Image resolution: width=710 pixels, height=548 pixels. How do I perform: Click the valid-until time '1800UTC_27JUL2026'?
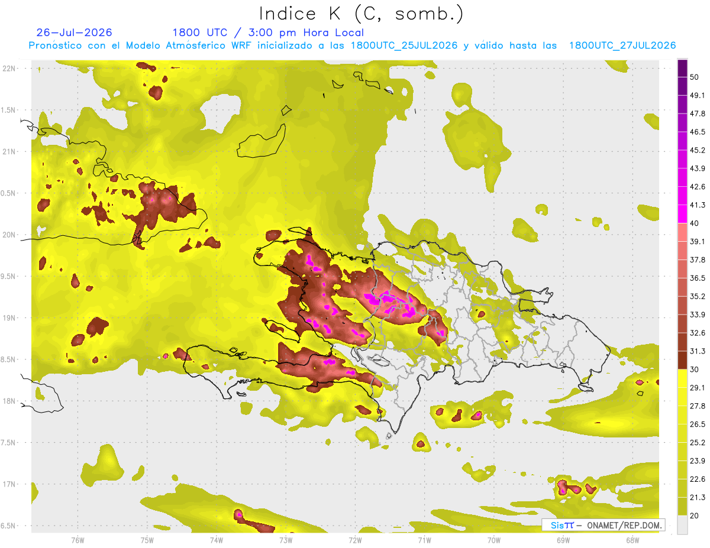[622, 46]
